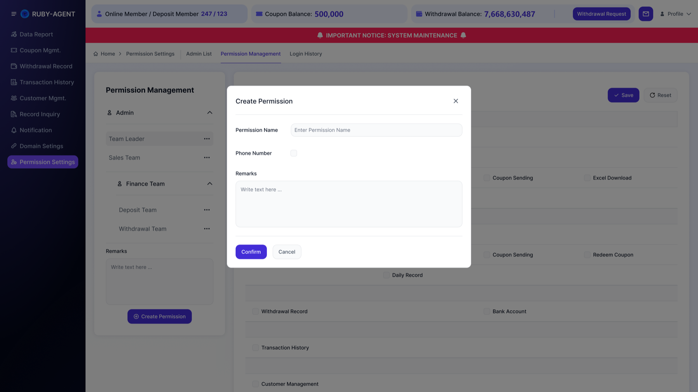Viewport: 698px width, 392px height.
Task: Click the Withdrawal Record sidebar icon
Action: click(x=14, y=66)
